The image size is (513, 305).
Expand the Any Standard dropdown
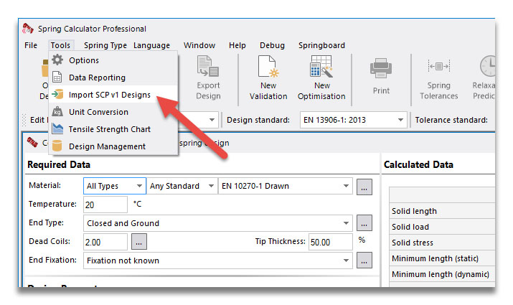tap(182, 186)
